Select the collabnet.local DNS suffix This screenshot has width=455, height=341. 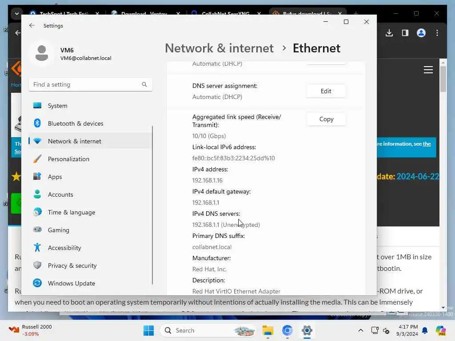click(x=212, y=247)
